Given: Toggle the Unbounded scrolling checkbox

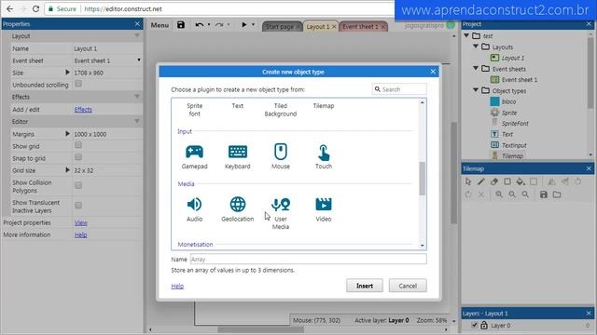Looking at the screenshot, I should point(78,84).
